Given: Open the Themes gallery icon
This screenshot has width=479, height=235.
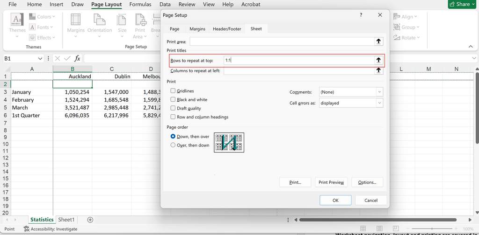Looking at the screenshot, I should point(17,20).
